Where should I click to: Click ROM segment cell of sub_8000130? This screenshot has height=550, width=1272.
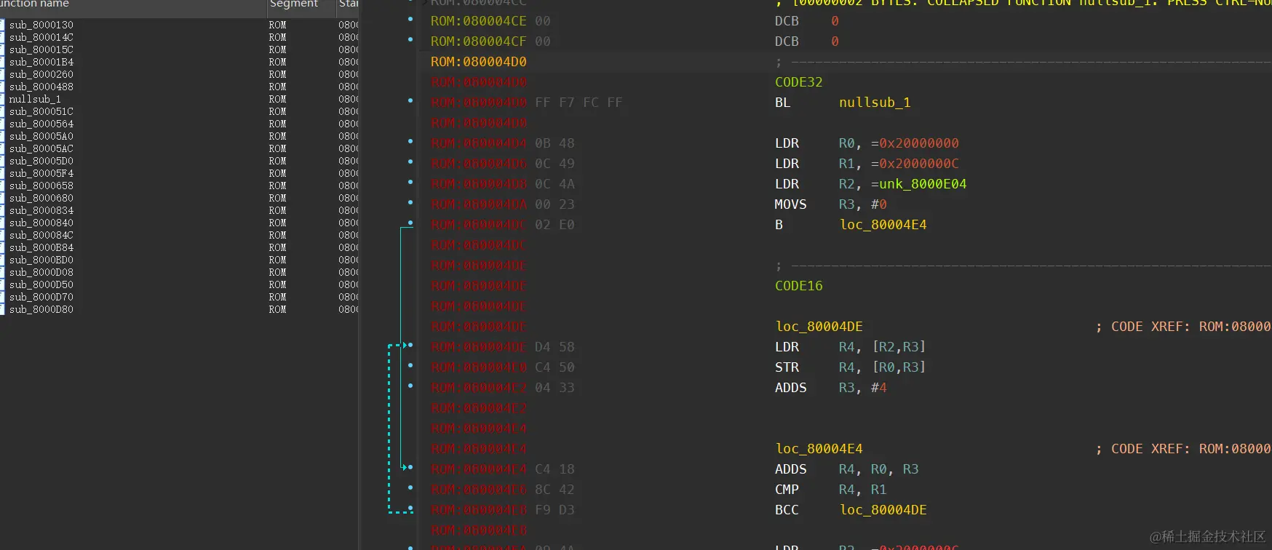(277, 25)
